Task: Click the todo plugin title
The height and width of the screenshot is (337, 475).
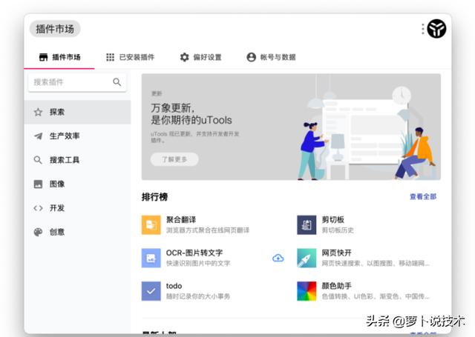Action: click(x=174, y=286)
